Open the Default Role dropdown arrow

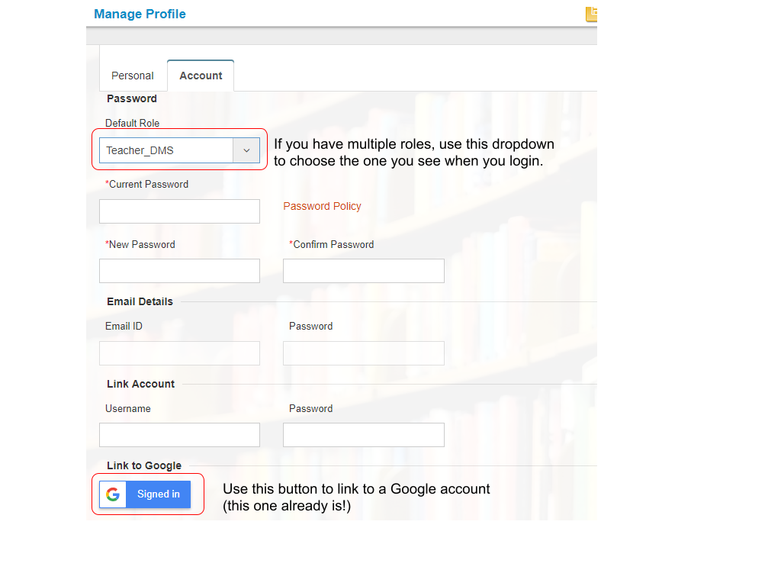pos(246,150)
